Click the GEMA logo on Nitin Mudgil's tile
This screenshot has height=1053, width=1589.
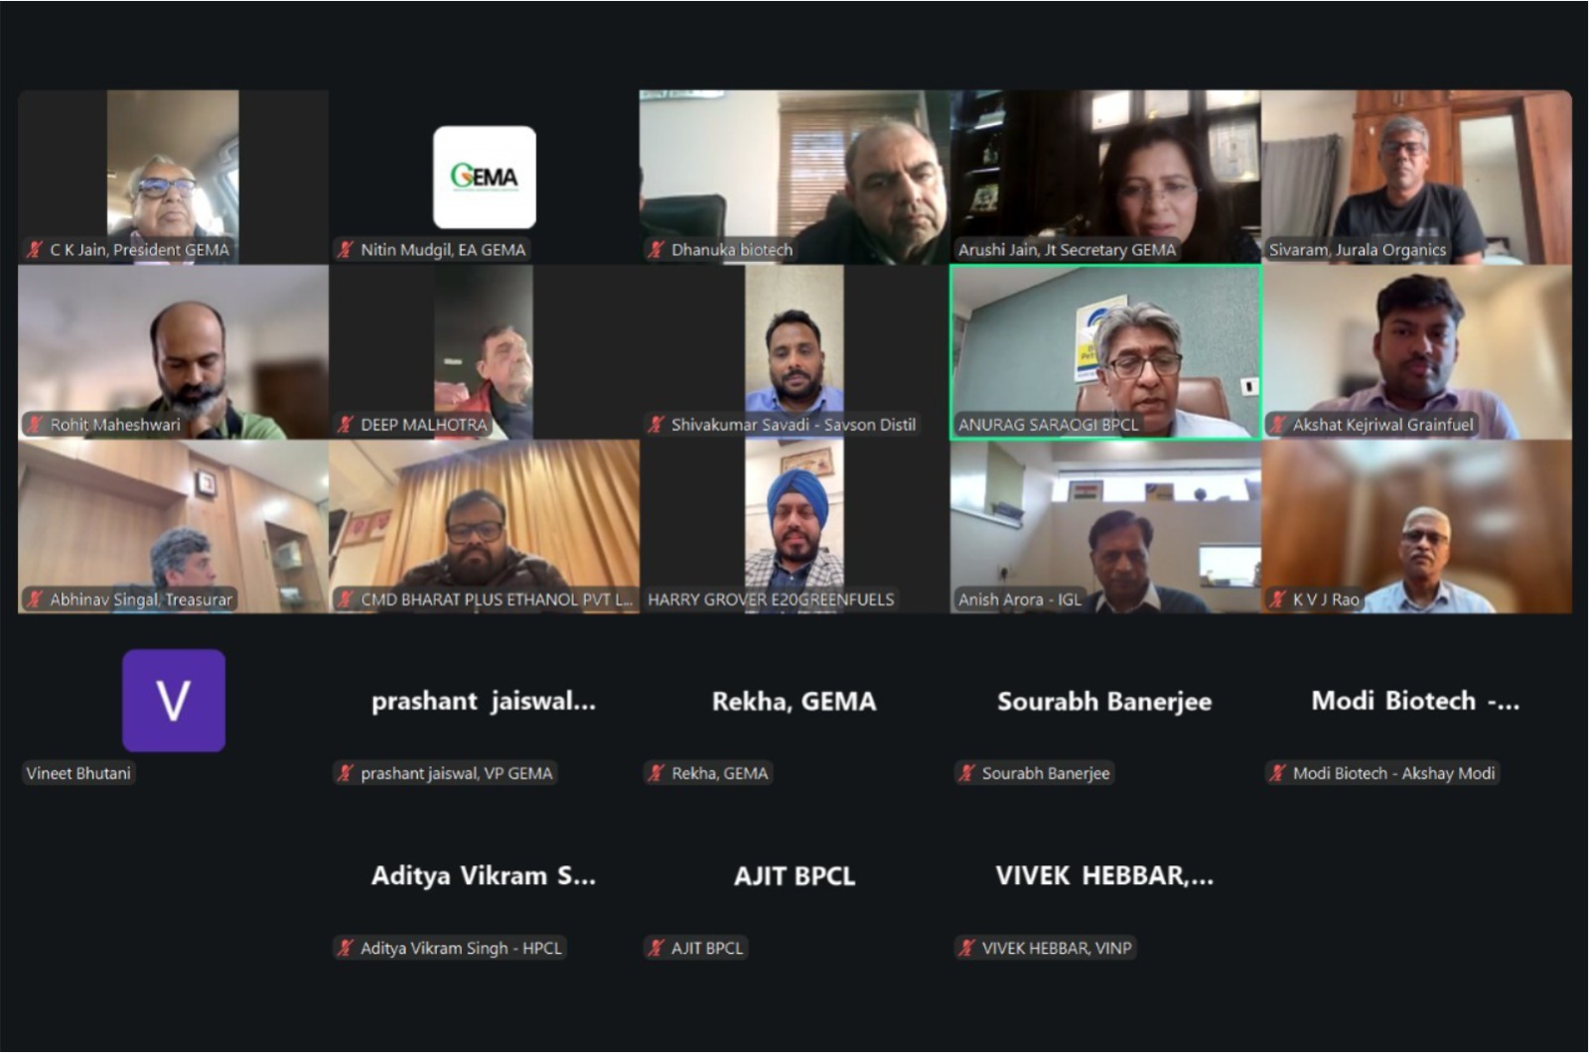pos(485,177)
